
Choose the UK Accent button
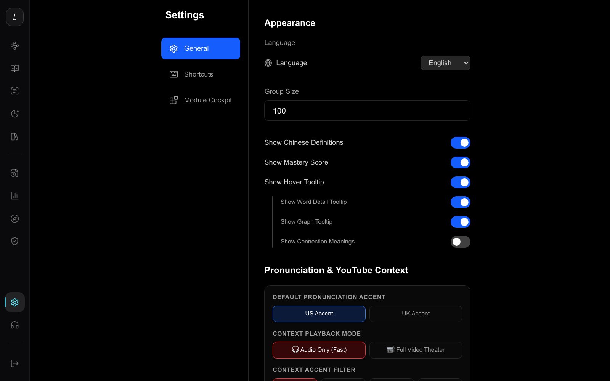(x=416, y=314)
